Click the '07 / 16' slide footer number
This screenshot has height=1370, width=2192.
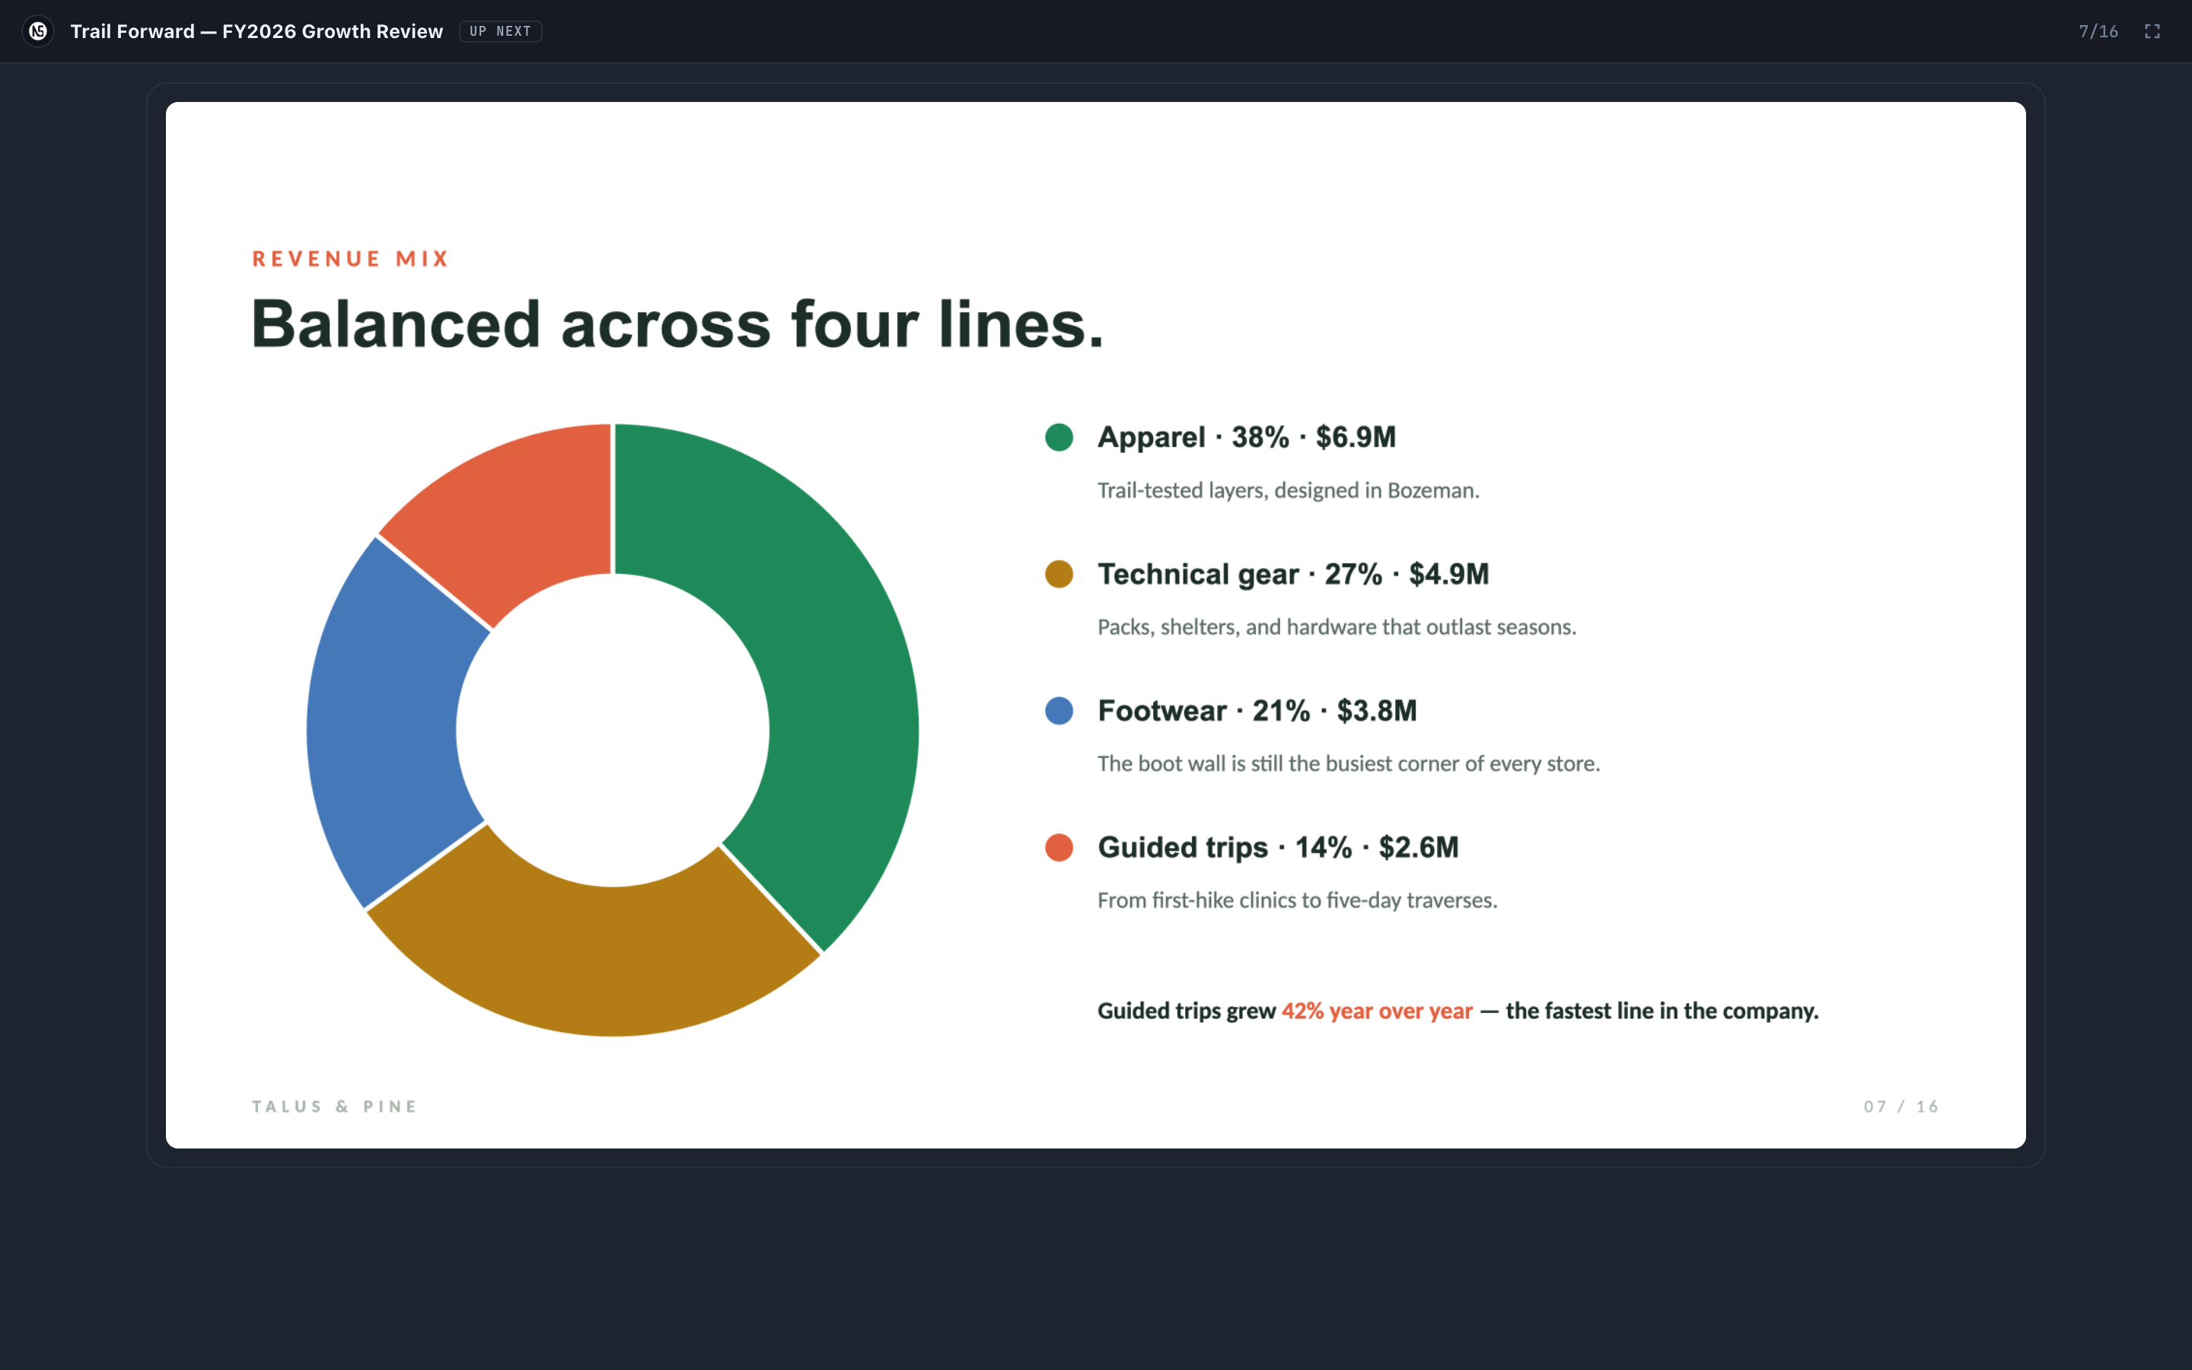point(1900,1107)
